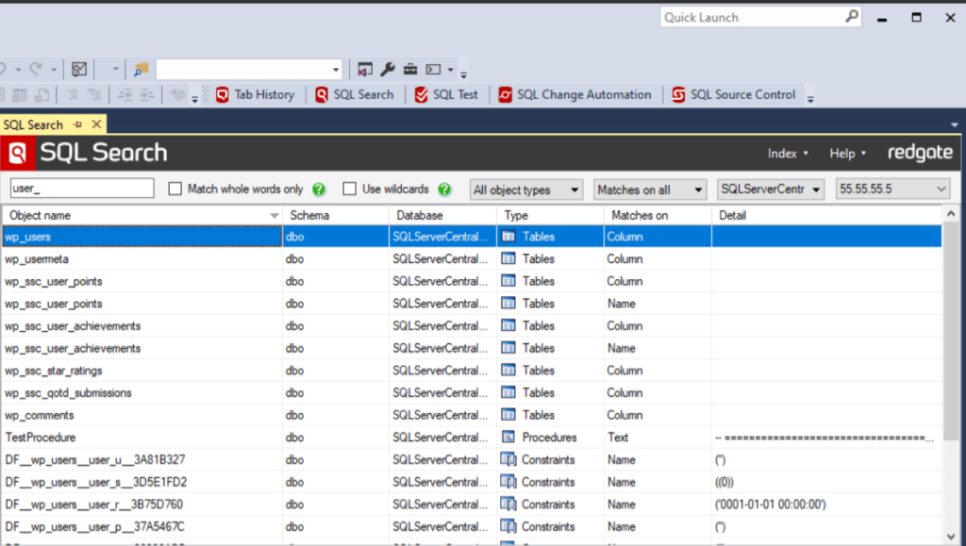Open SQL Test from the toolbar

[x=446, y=94]
